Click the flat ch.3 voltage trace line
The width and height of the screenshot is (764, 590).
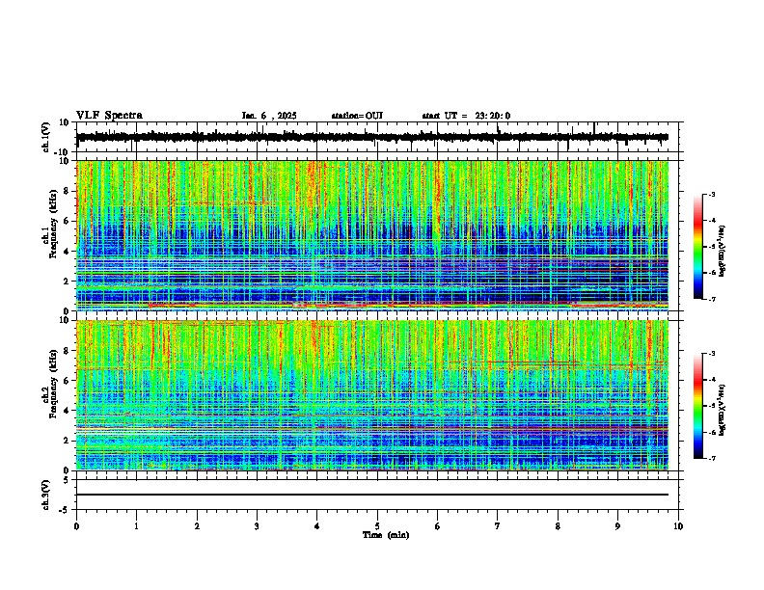[x=372, y=495]
